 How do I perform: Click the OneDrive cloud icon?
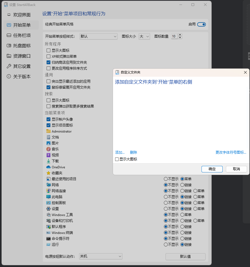coord(48,167)
